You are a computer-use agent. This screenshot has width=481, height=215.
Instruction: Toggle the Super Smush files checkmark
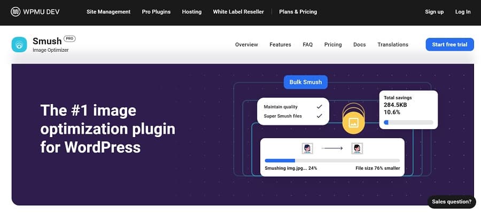pos(320,115)
